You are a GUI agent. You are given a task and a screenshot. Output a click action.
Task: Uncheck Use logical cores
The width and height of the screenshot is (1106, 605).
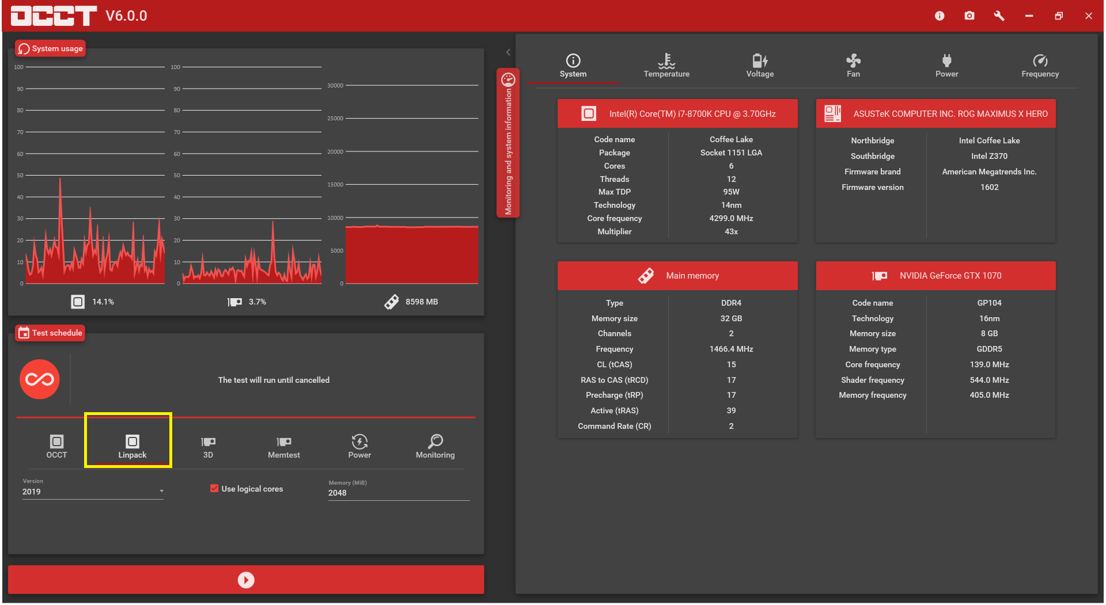(x=214, y=488)
